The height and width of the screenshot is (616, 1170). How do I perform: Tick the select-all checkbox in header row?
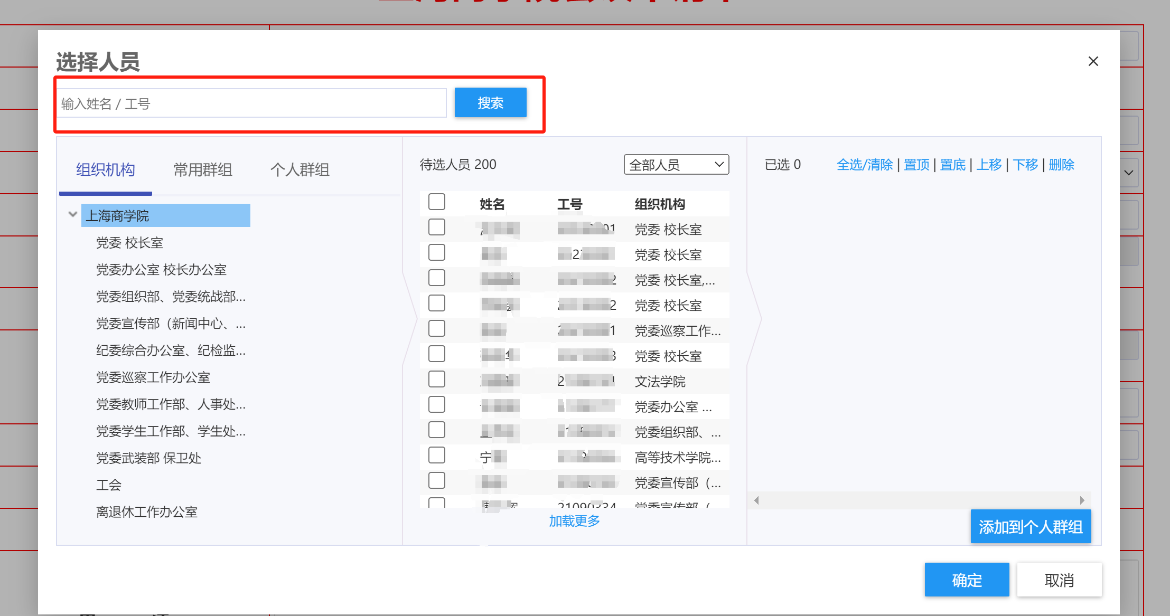436,202
